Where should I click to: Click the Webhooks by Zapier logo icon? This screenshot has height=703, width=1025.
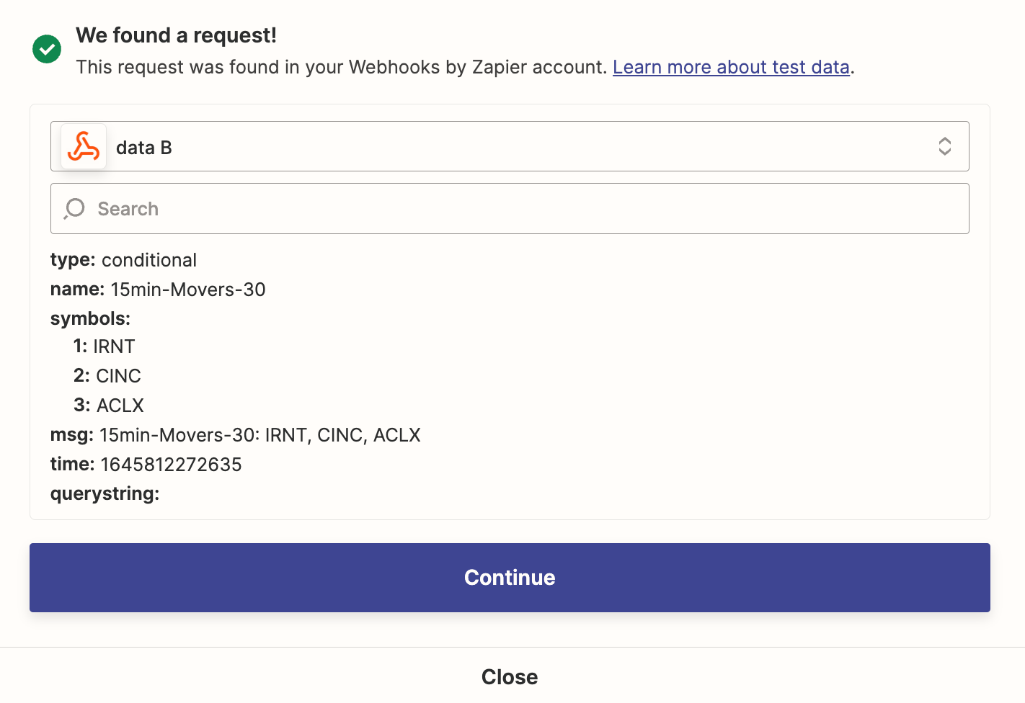(84, 147)
